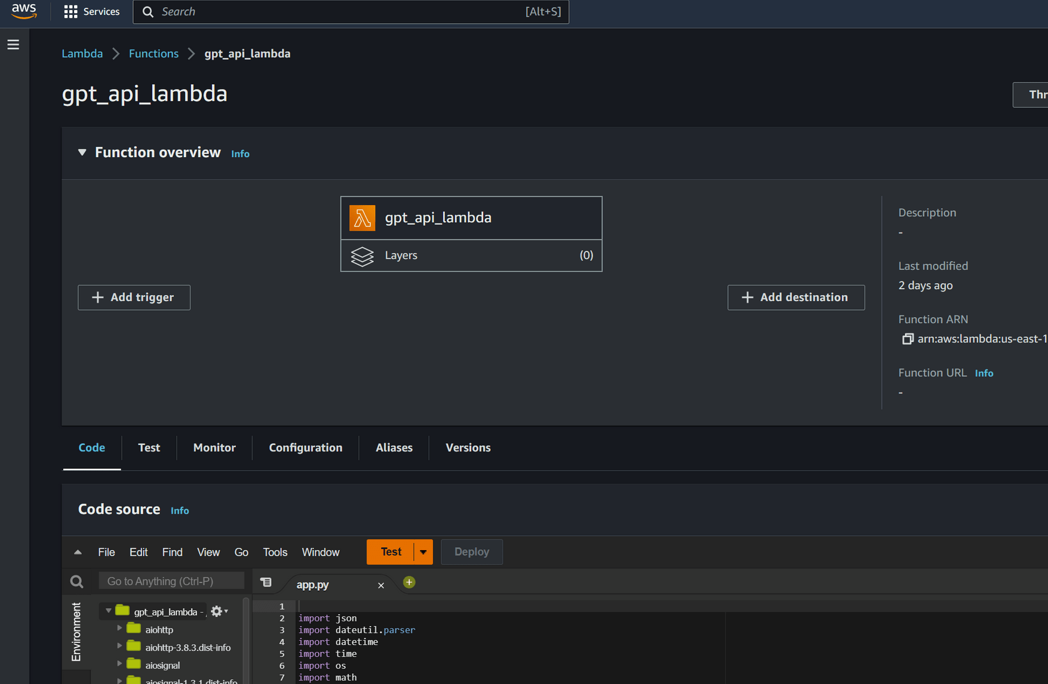Open a new editor tab via plus icon
Image resolution: width=1048 pixels, height=684 pixels.
click(409, 582)
